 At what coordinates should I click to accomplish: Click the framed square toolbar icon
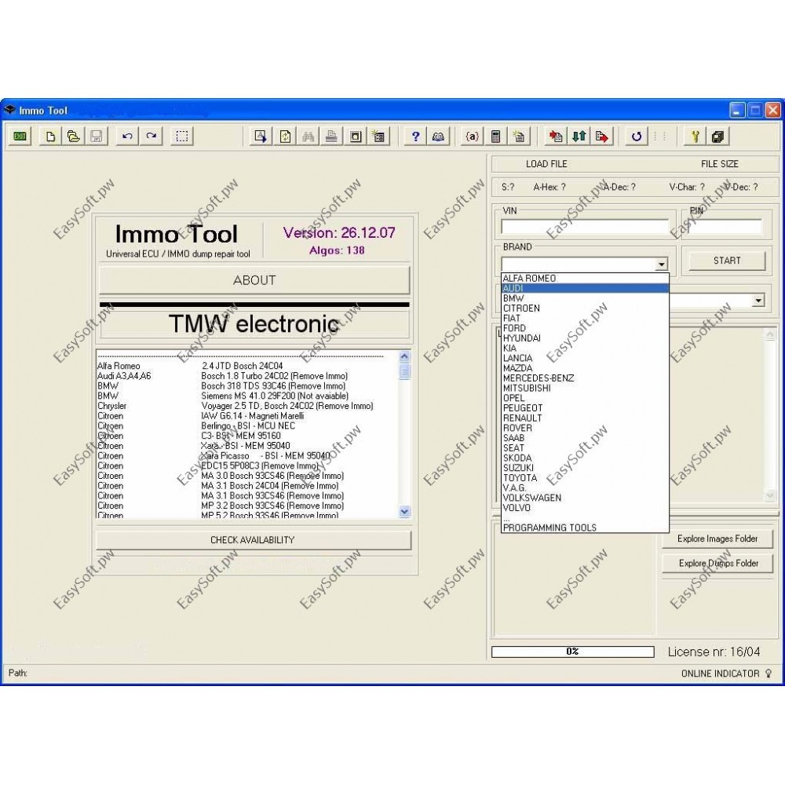click(356, 136)
